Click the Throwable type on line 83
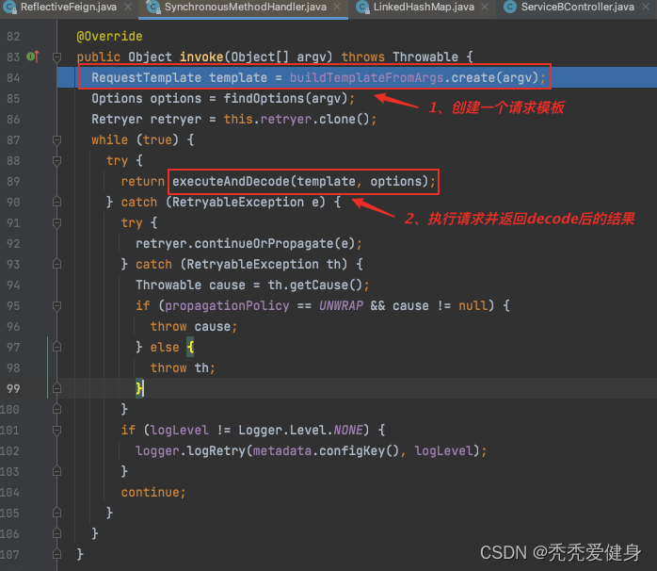 point(425,57)
